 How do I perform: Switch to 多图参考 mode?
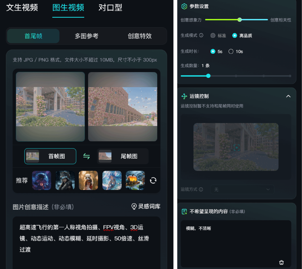[86, 36]
